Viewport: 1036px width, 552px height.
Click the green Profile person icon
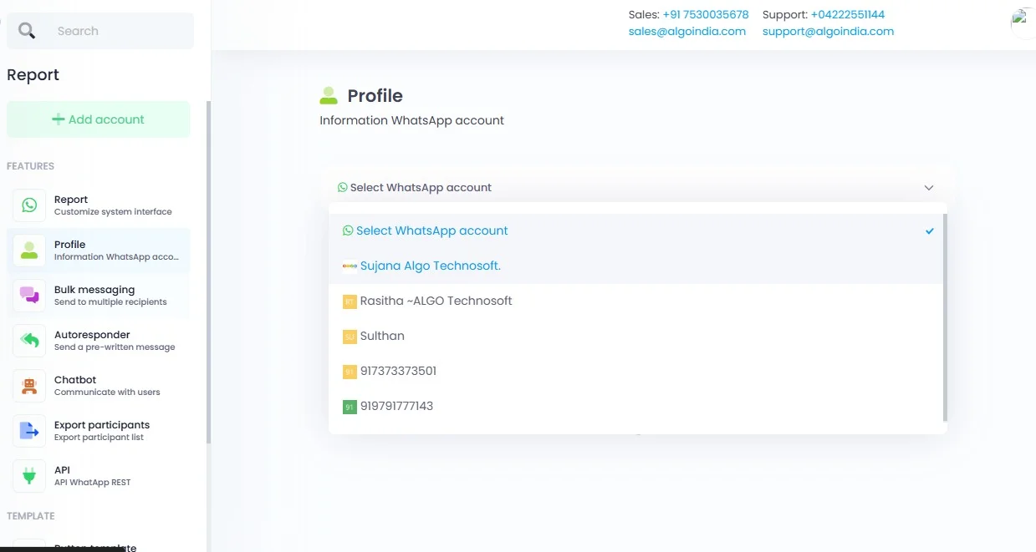[29, 251]
